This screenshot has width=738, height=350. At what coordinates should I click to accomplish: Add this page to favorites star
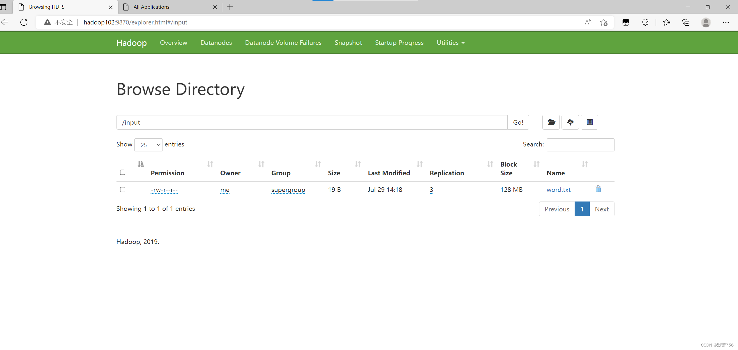(x=603, y=22)
